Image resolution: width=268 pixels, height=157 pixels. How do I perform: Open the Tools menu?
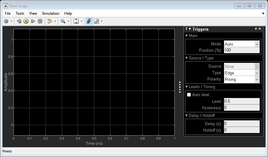20,13
